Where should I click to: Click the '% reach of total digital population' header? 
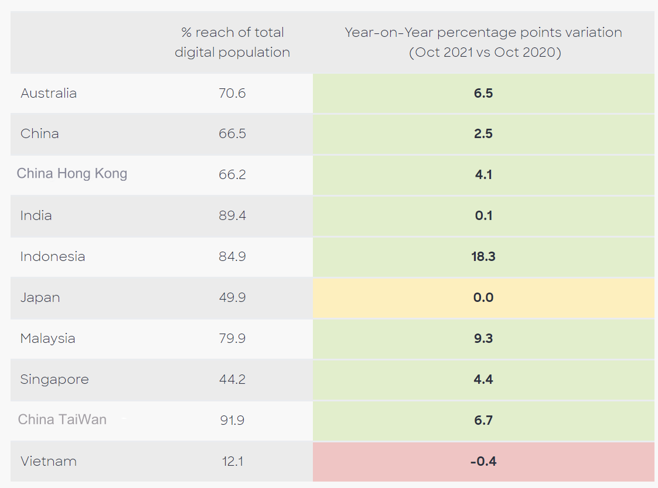pyautogui.click(x=233, y=42)
